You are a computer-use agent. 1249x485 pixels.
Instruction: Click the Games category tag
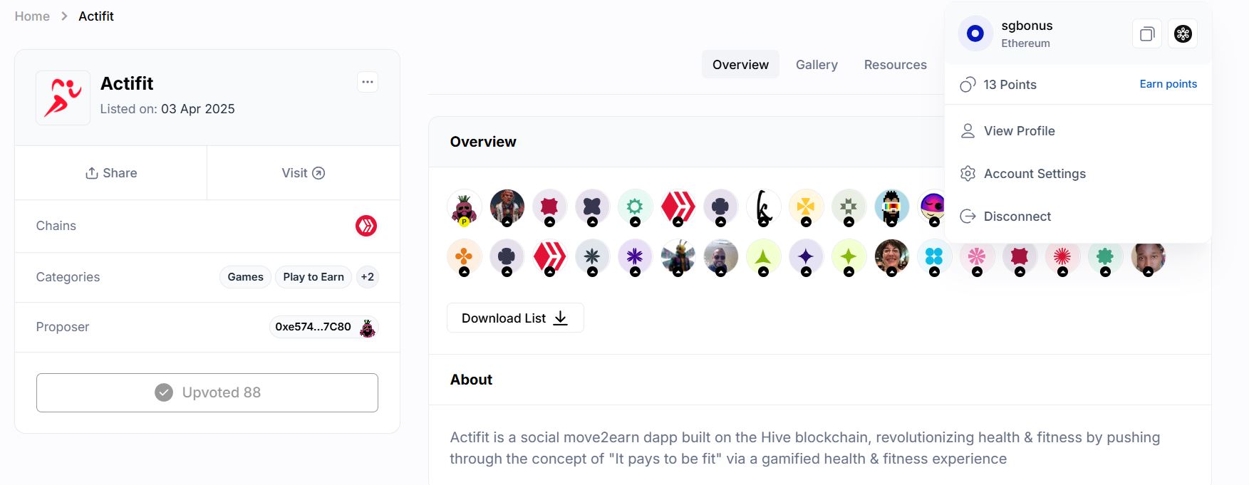(x=246, y=277)
